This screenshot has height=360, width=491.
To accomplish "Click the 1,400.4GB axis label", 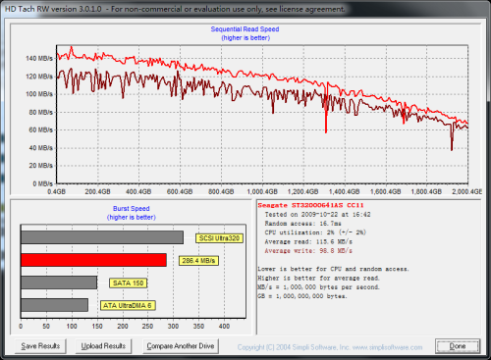I will tap(345, 191).
